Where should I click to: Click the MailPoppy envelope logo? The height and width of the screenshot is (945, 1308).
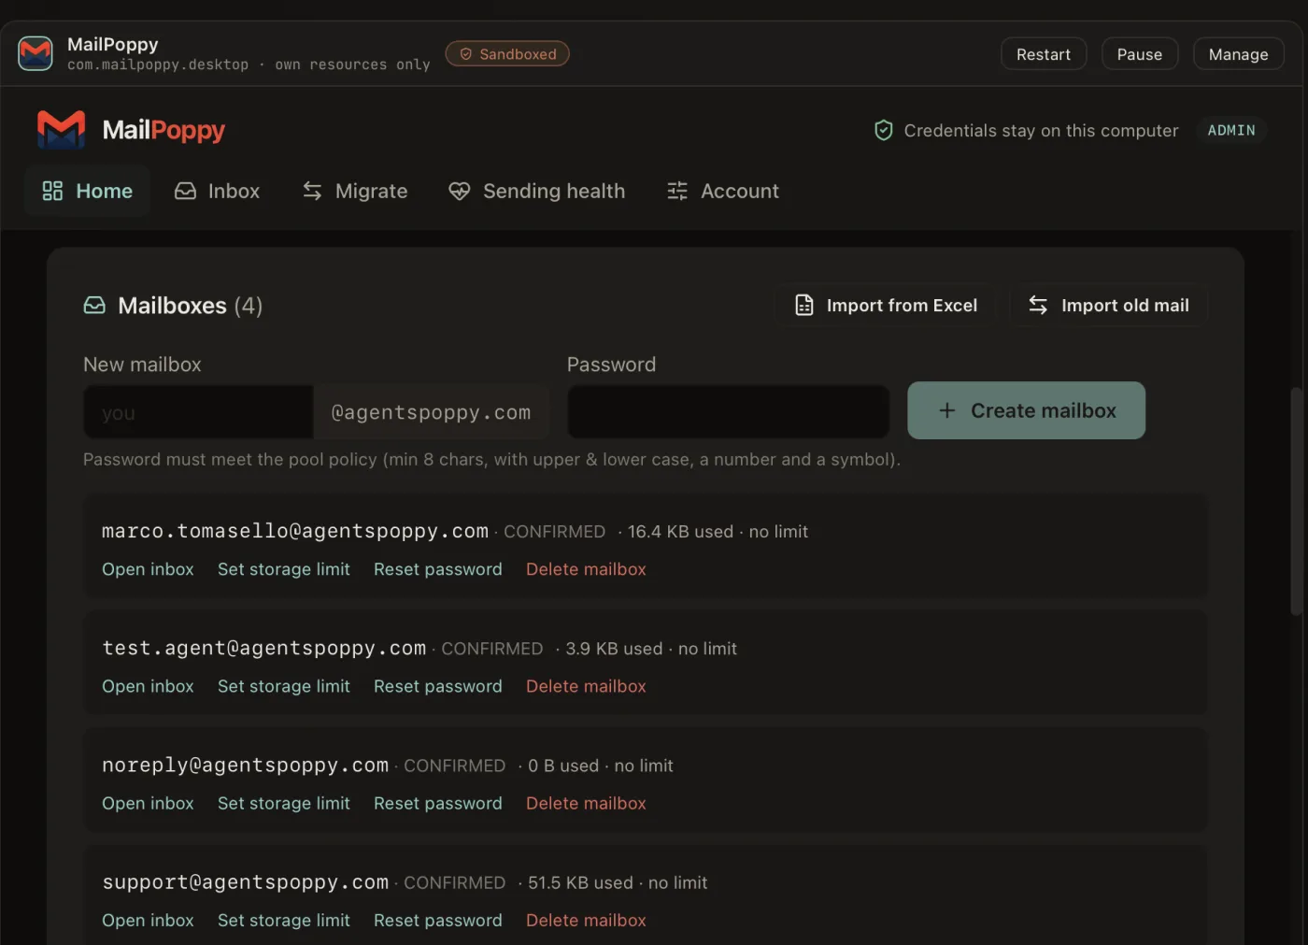point(61,129)
